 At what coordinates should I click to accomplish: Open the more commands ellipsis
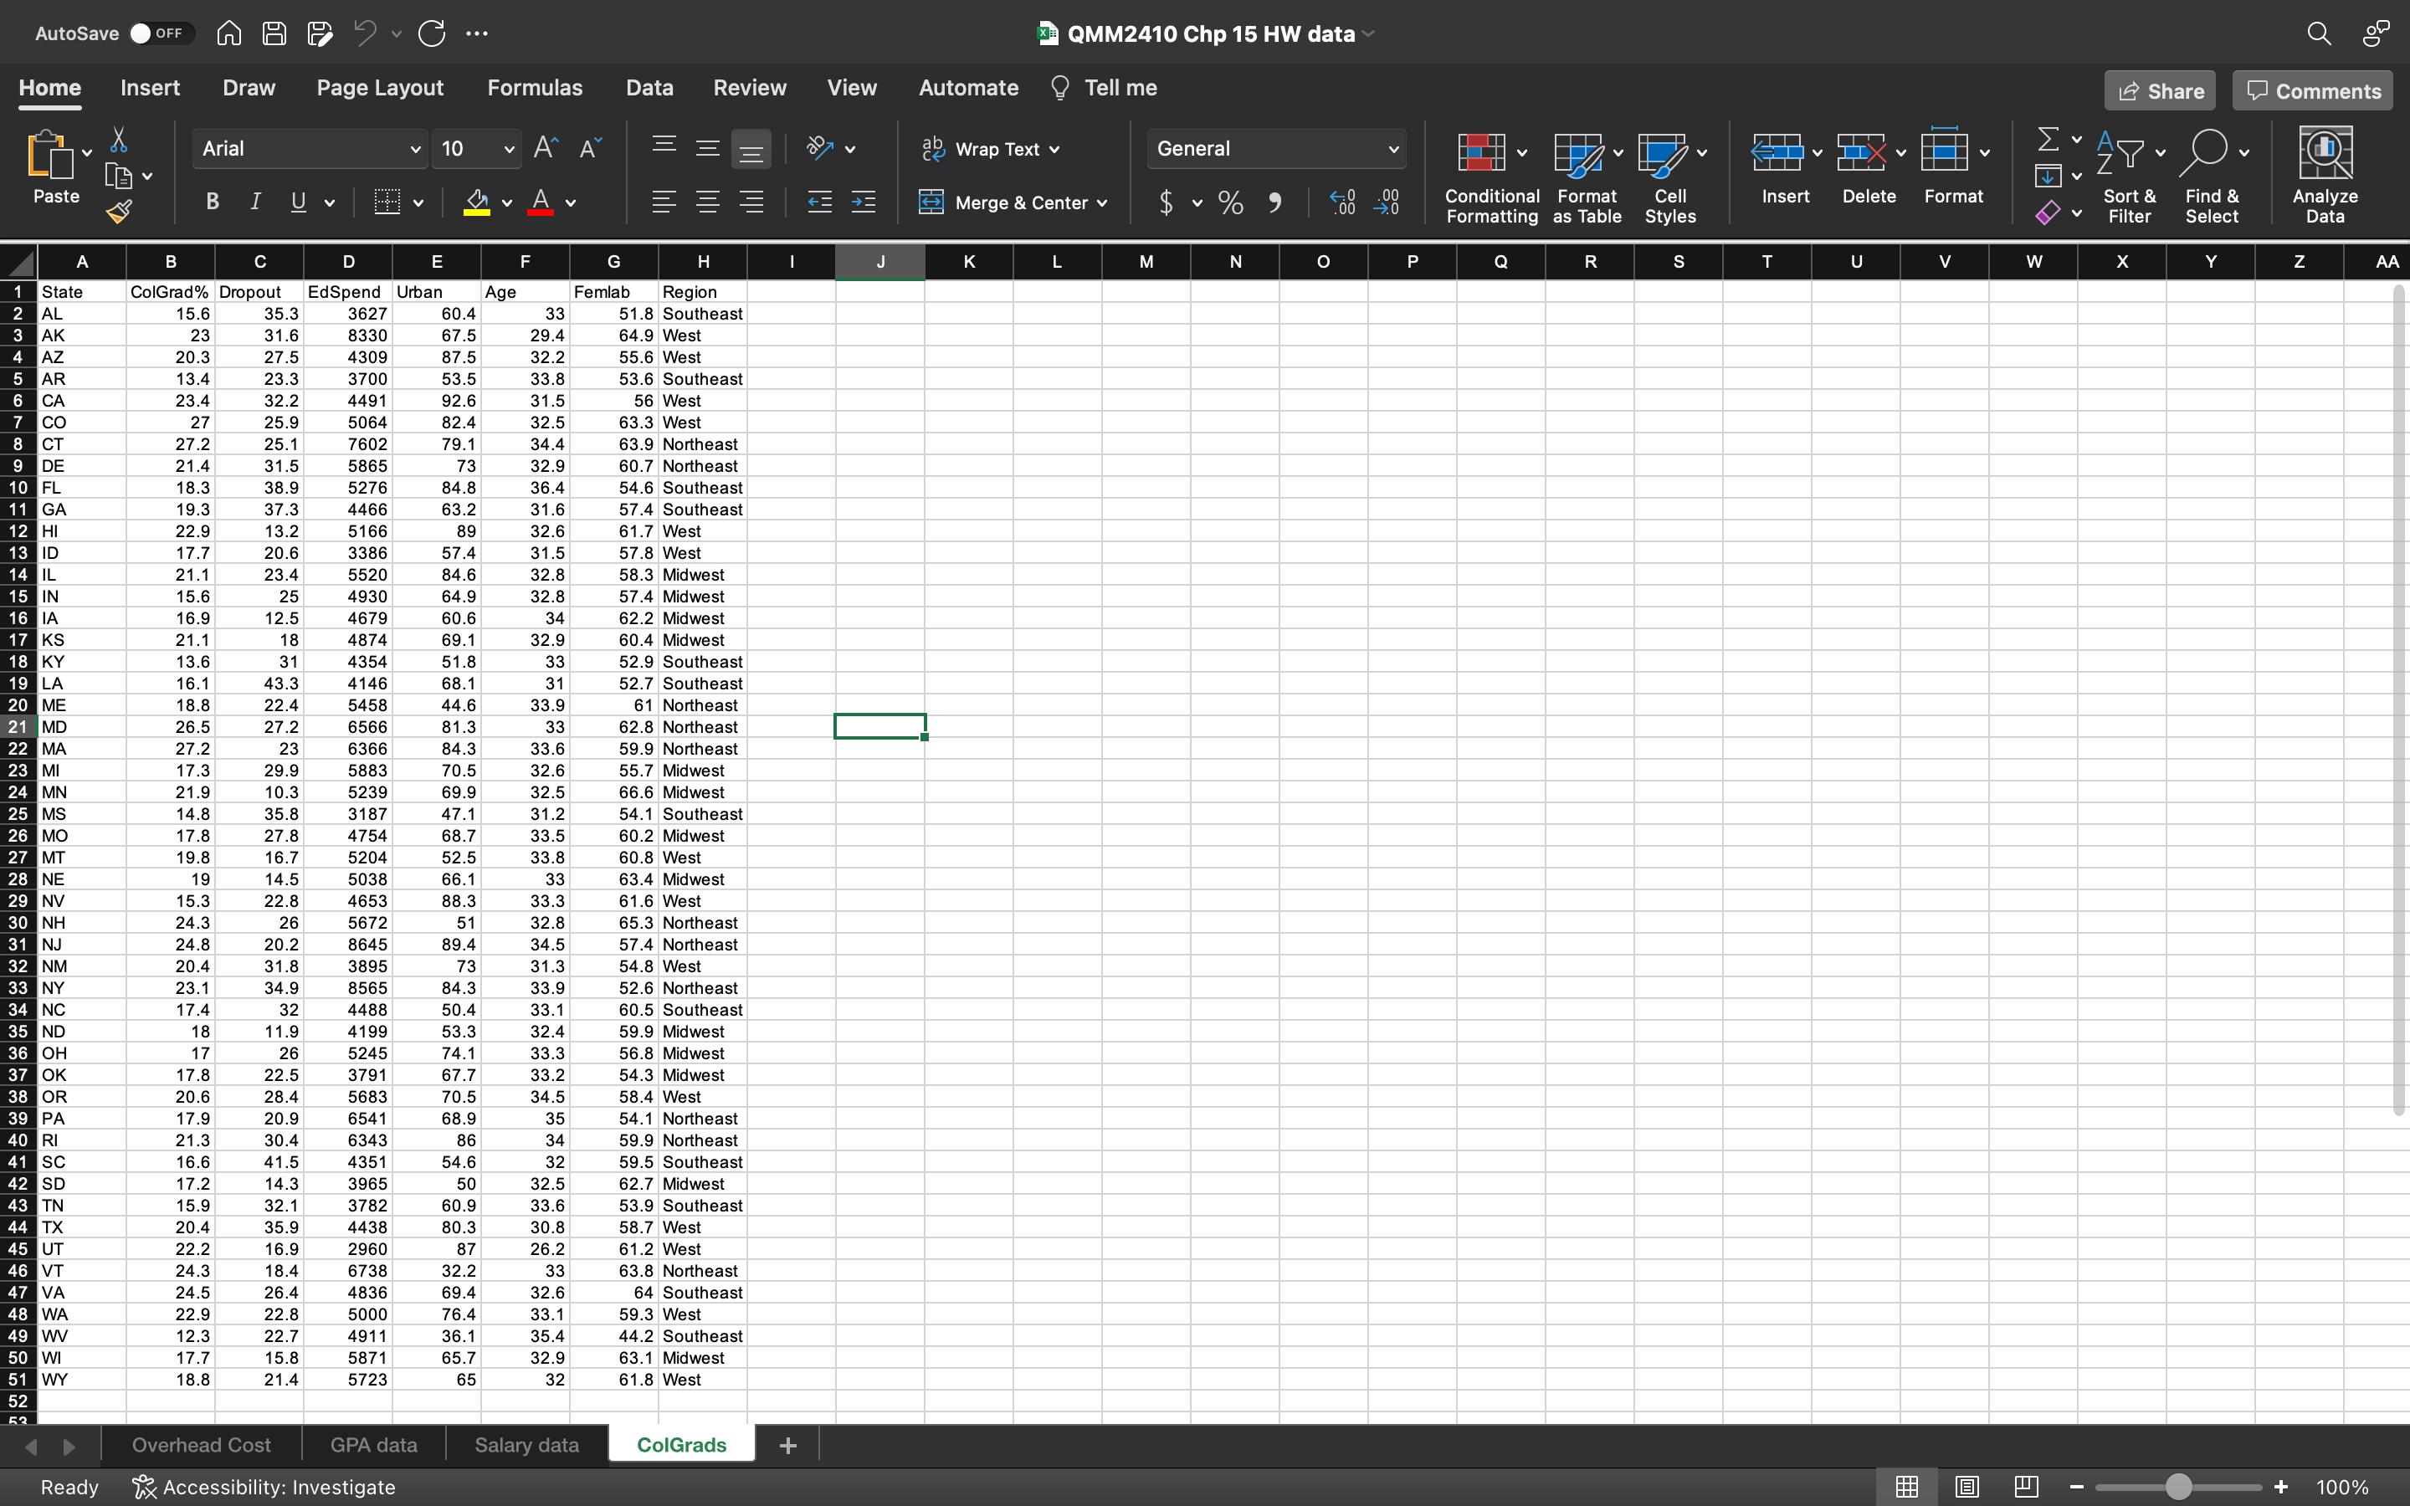477,33
